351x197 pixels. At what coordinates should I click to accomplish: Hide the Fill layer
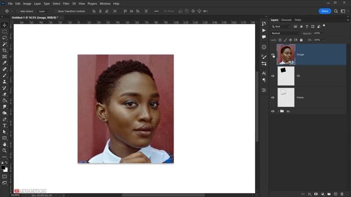tap(273, 76)
